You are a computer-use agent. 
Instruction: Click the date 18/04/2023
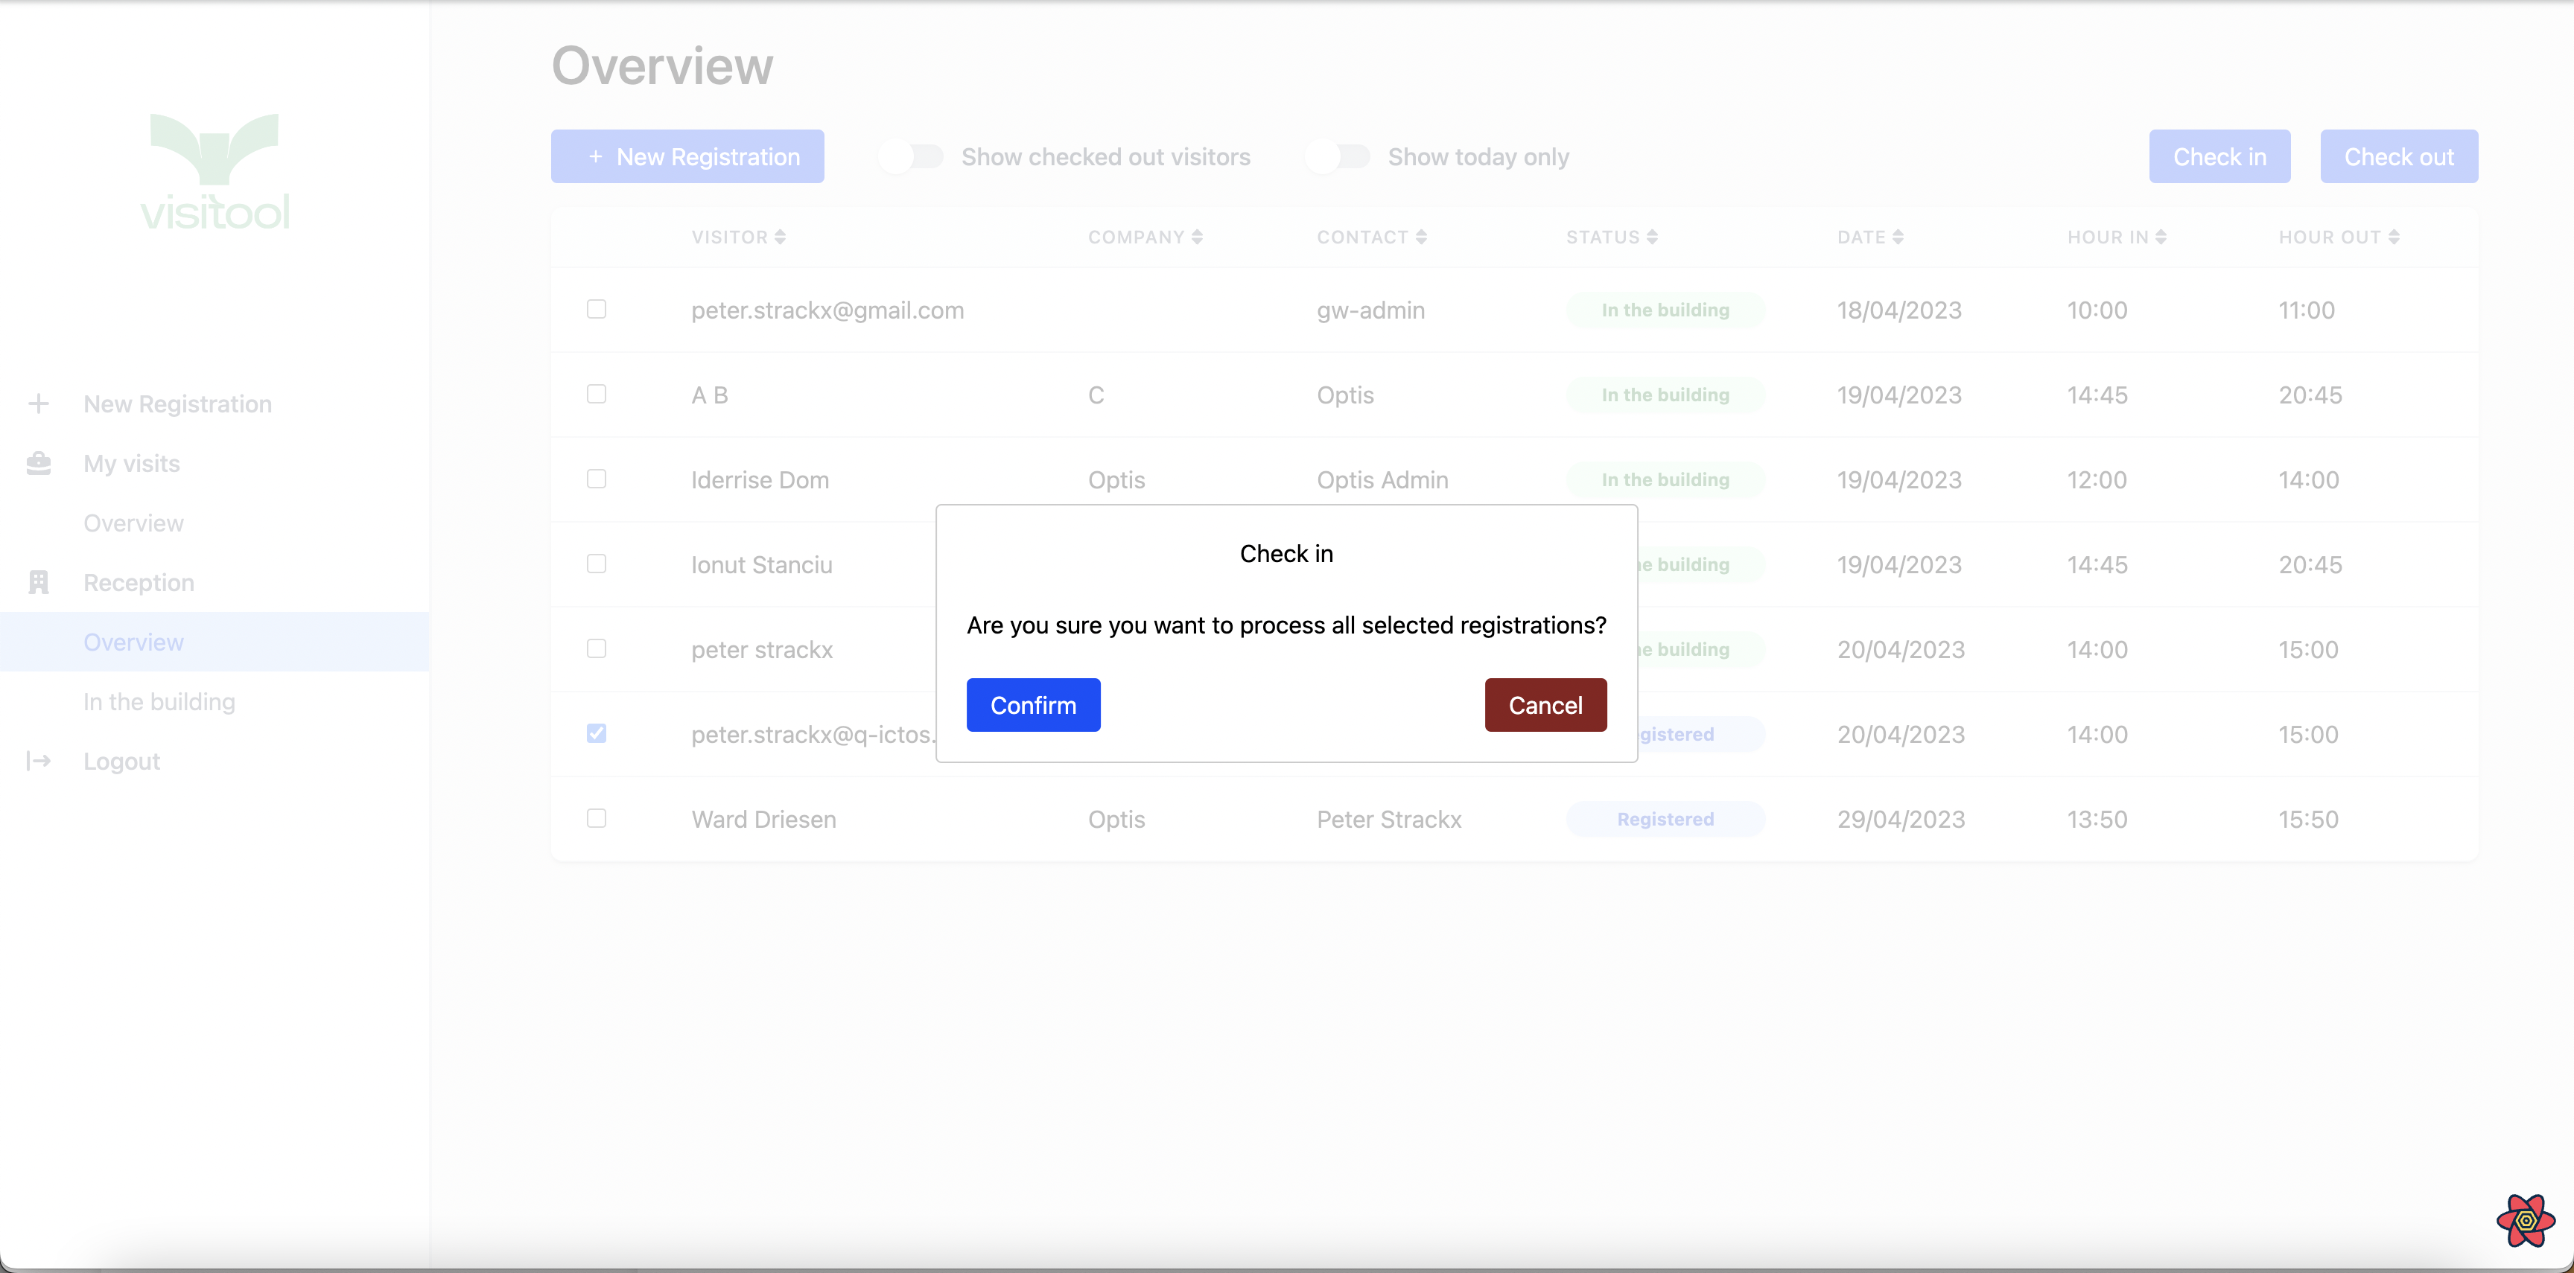pos(1899,310)
